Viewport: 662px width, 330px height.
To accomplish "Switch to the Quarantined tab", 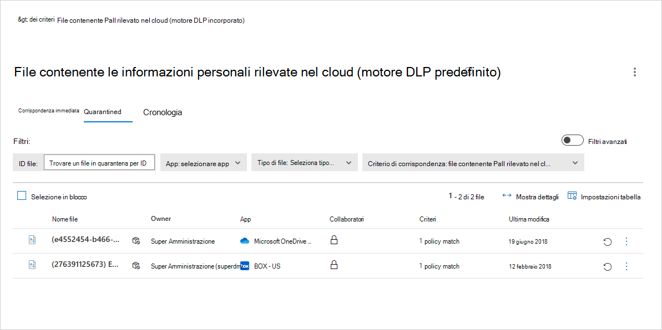I will tap(103, 112).
